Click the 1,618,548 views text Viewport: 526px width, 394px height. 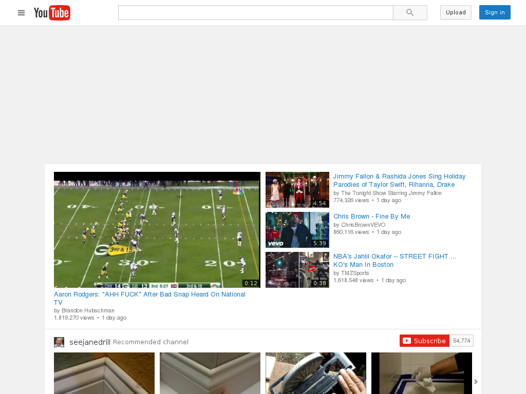point(353,280)
